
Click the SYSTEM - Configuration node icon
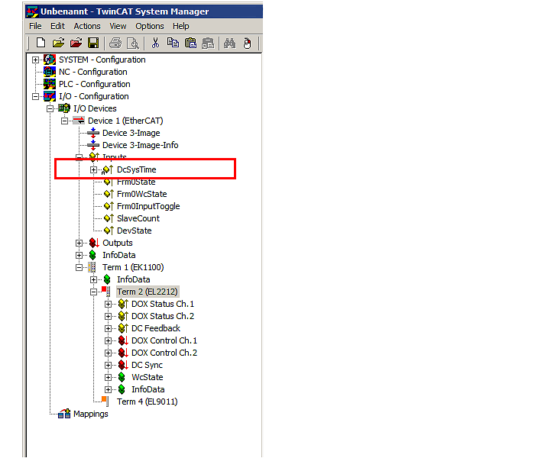point(50,60)
